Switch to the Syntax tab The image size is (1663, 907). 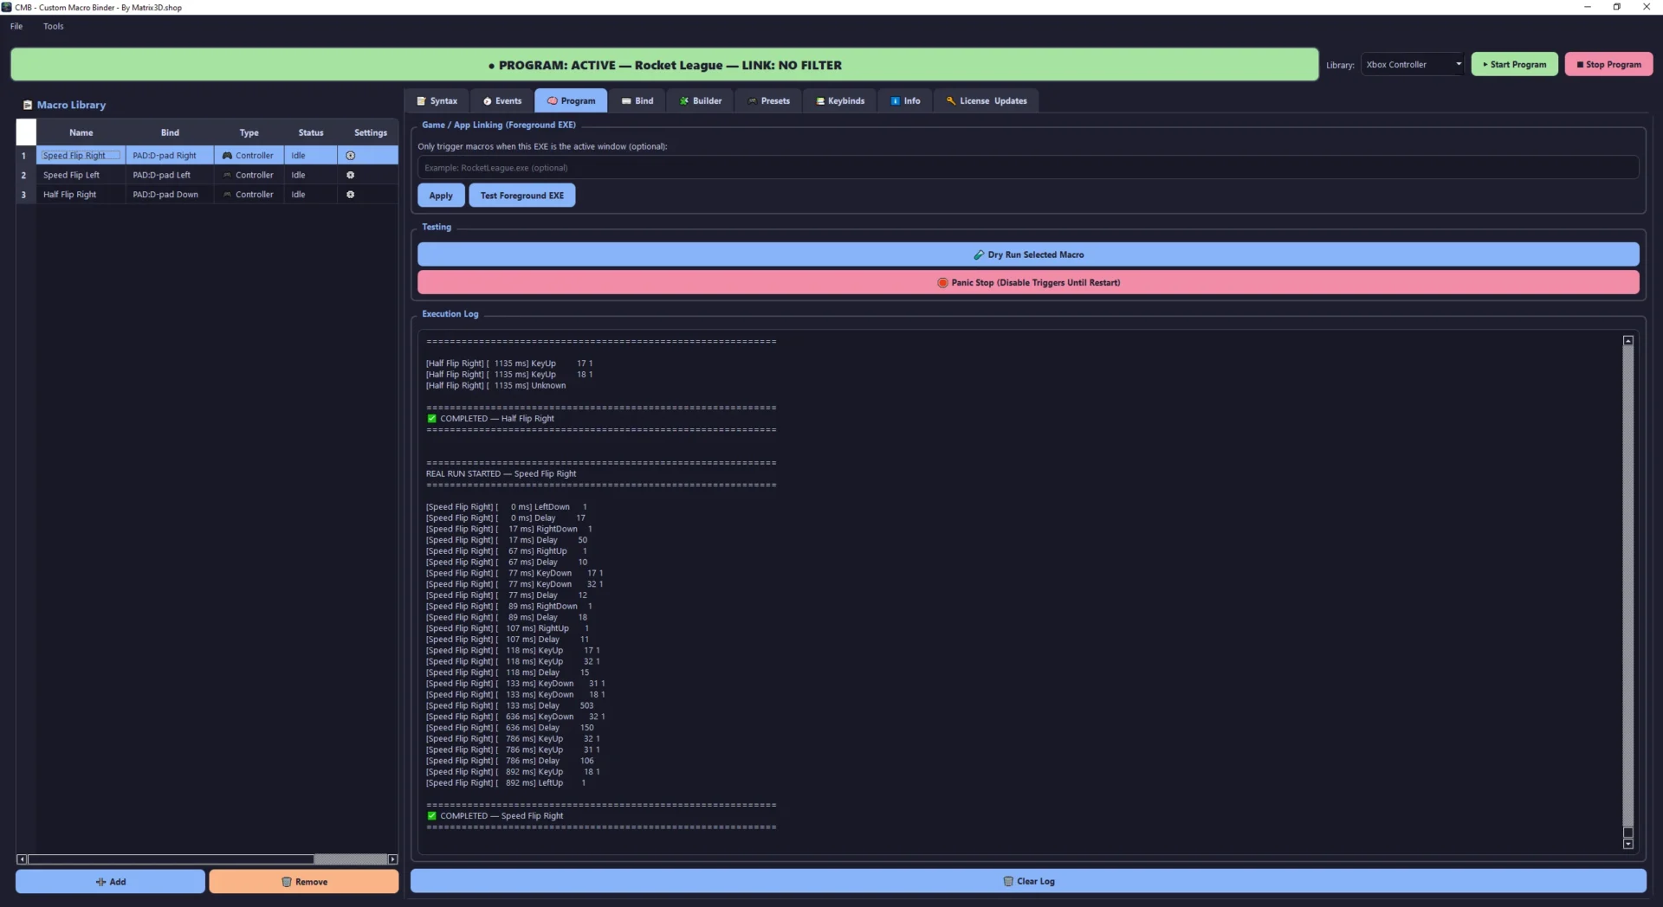437,100
